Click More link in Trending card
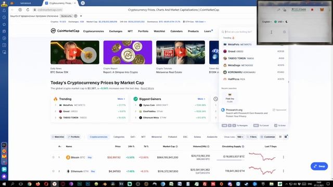Viewport: 333px width, 187px height. click(121, 99)
